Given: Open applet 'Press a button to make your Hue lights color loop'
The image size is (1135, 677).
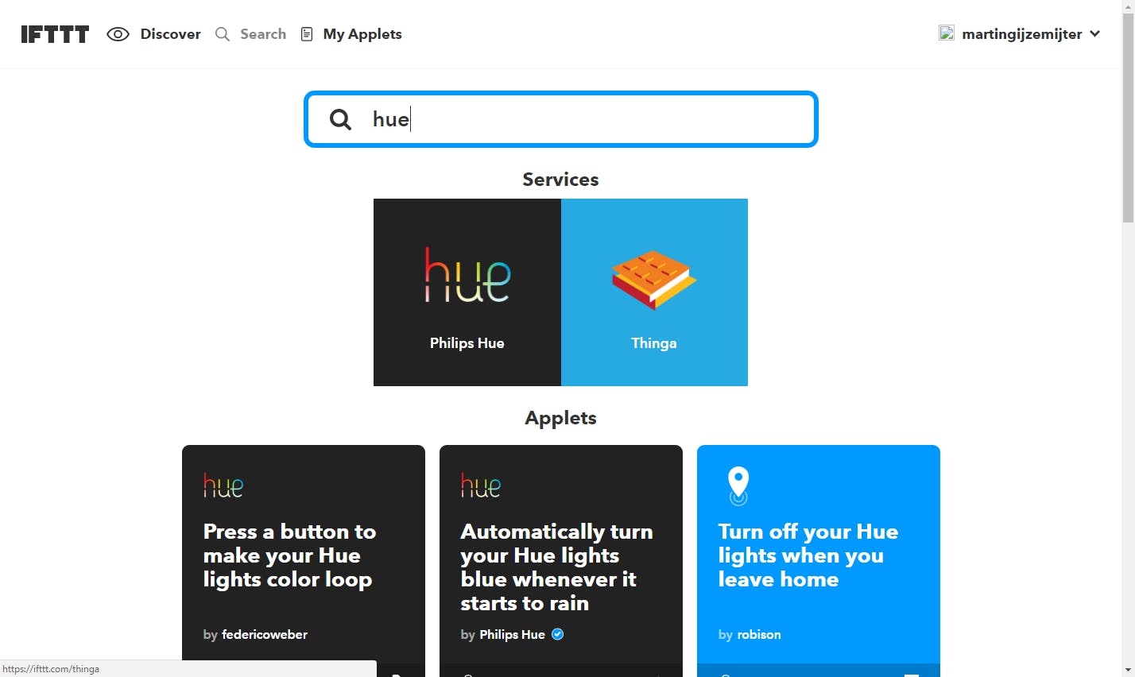Looking at the screenshot, I should (x=289, y=555).
